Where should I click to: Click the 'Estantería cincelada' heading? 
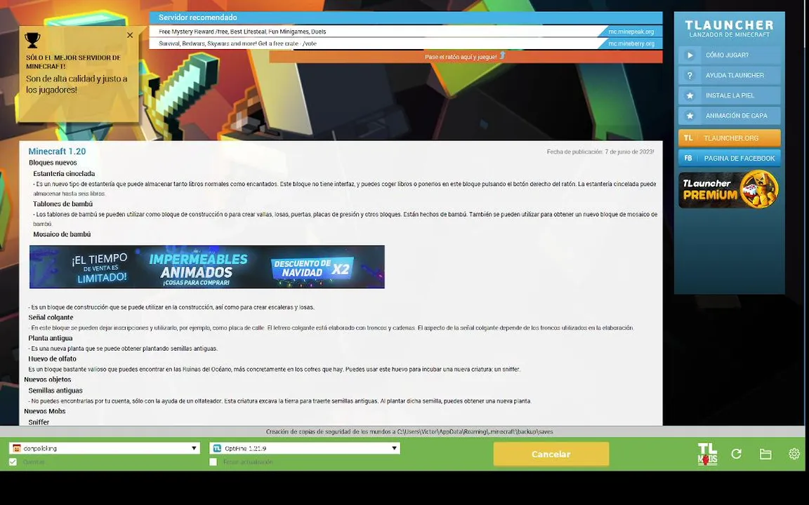pos(64,174)
